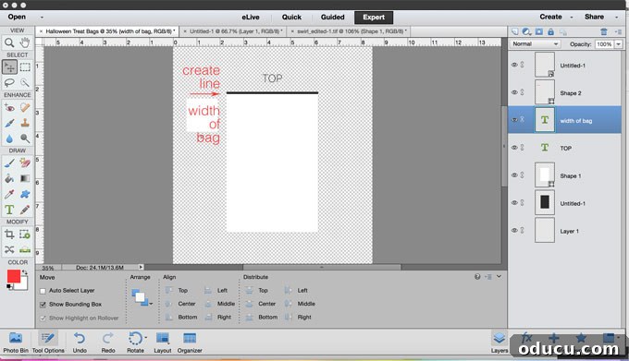The width and height of the screenshot is (629, 361).
Task: Select the Clone Stamp tool
Action: 25,123
